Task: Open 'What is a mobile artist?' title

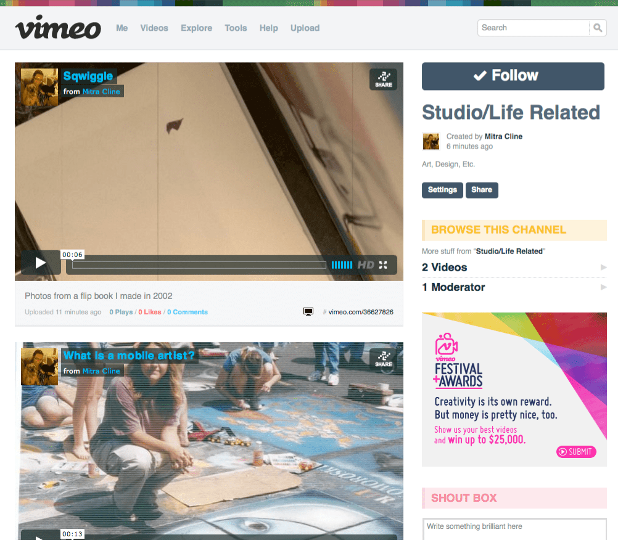Action: [x=129, y=356]
